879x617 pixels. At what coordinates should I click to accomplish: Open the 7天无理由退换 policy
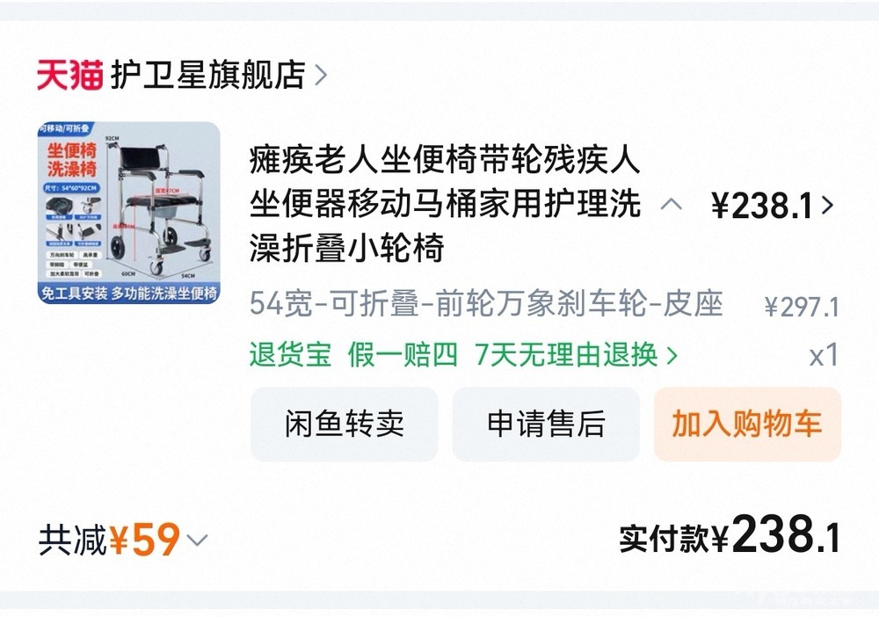coord(566,355)
